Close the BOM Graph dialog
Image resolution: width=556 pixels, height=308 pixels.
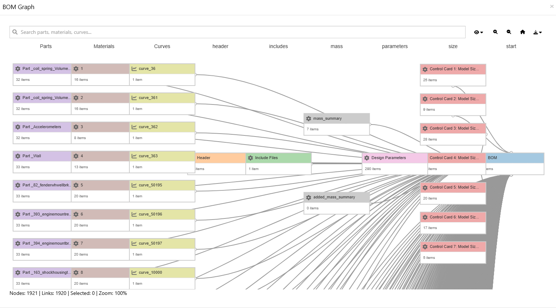coord(552,6)
